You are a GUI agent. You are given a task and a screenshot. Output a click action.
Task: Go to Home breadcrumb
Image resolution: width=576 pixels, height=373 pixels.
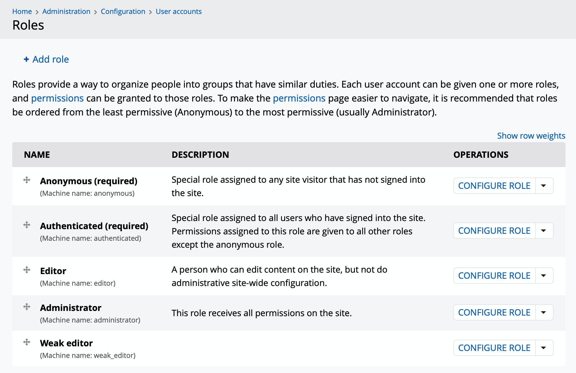tap(22, 12)
